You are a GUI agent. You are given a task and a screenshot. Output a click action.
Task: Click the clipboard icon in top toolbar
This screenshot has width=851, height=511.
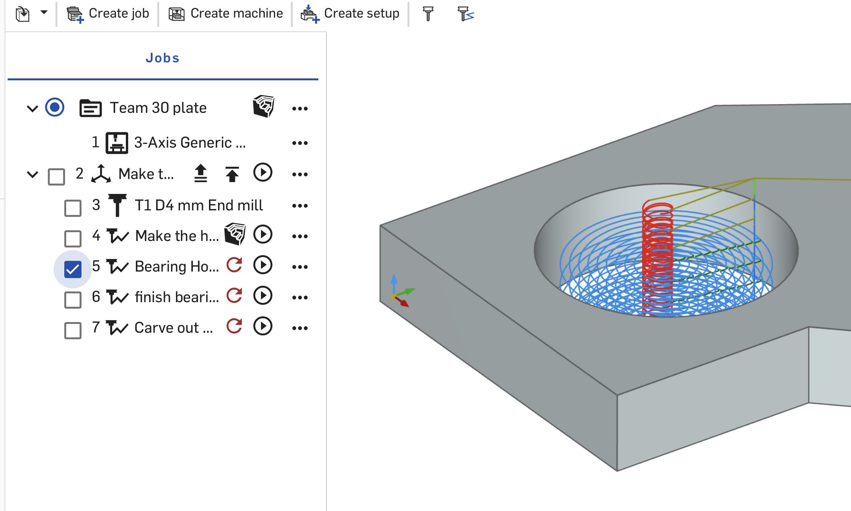(x=23, y=14)
